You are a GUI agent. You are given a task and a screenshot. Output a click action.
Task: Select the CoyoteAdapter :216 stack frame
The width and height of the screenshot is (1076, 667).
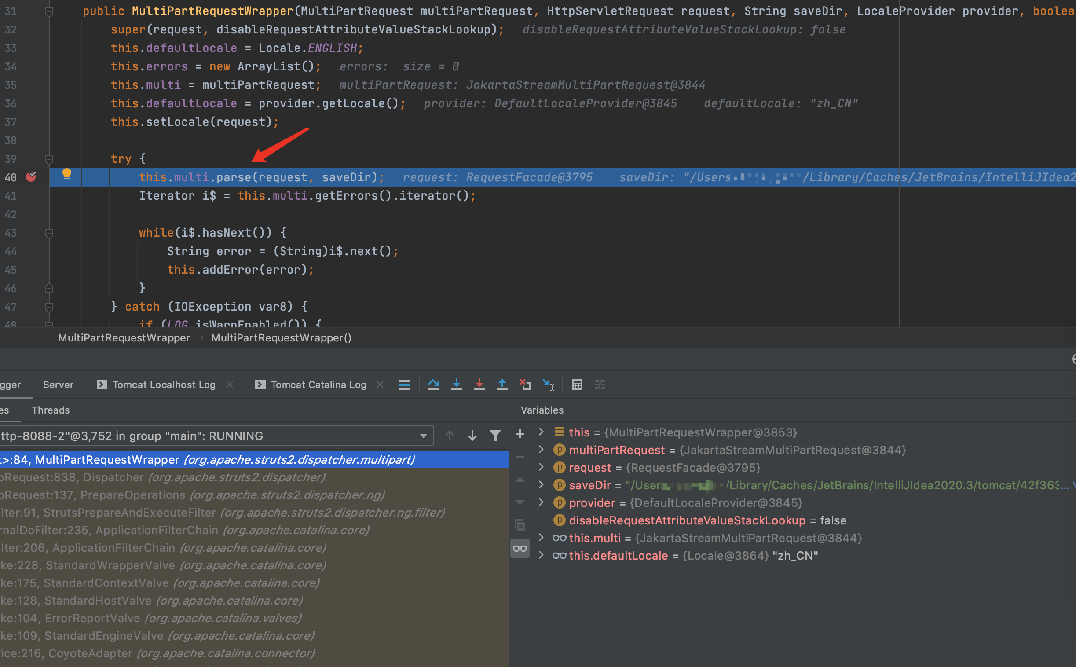coord(254,653)
